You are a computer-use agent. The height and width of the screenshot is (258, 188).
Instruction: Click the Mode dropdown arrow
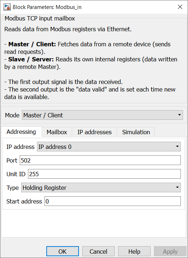pos(179,115)
